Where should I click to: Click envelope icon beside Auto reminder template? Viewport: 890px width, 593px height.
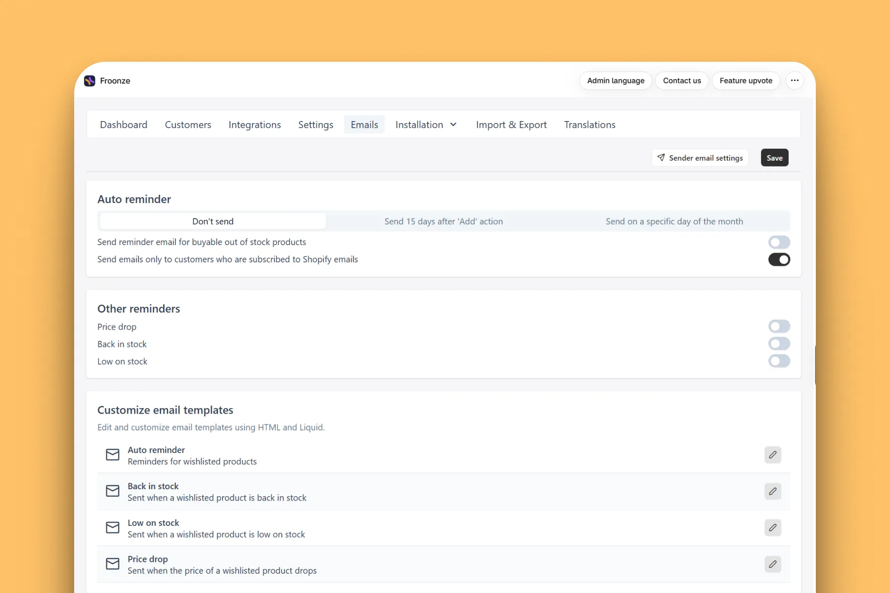tap(113, 455)
